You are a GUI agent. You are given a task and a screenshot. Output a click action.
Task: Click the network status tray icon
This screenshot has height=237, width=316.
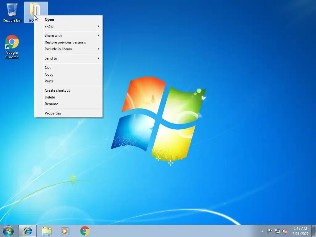[277, 231]
